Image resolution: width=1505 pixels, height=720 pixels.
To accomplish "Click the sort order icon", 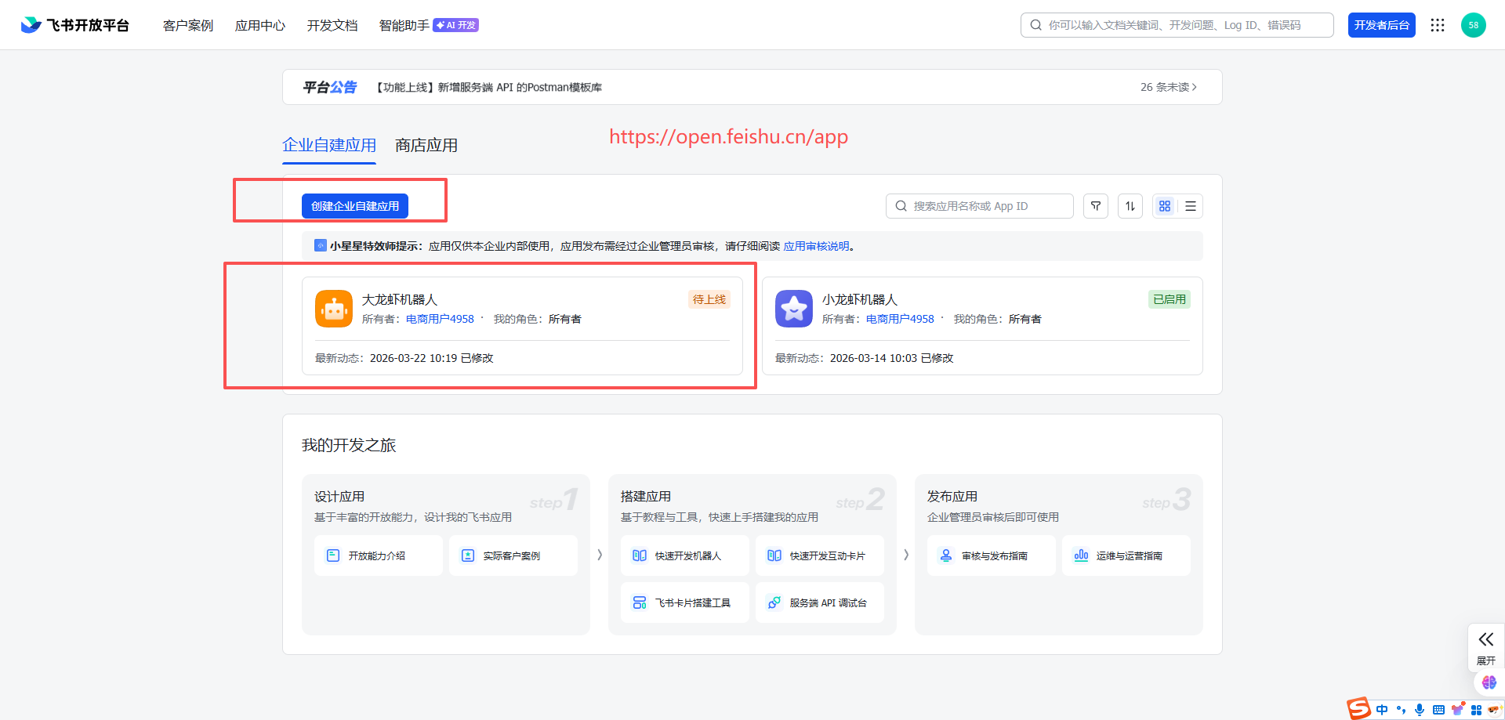I will point(1130,206).
